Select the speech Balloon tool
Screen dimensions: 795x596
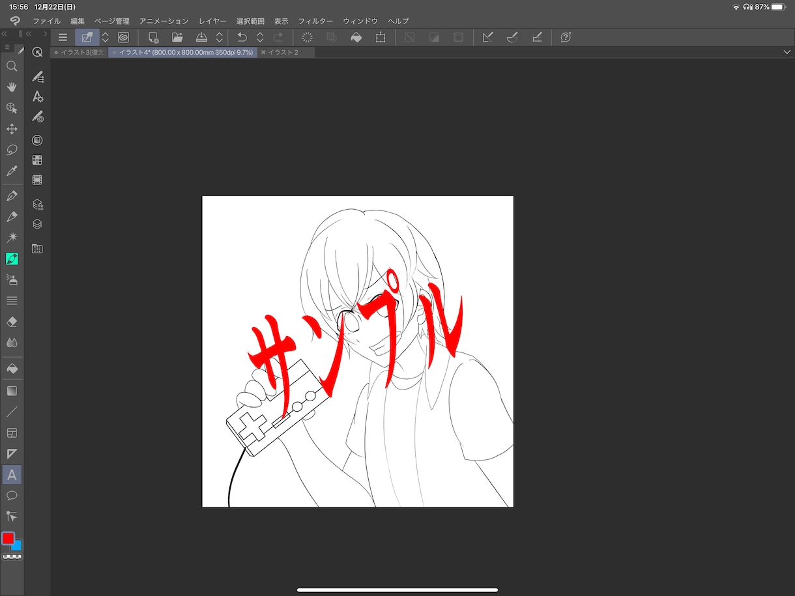(12, 496)
